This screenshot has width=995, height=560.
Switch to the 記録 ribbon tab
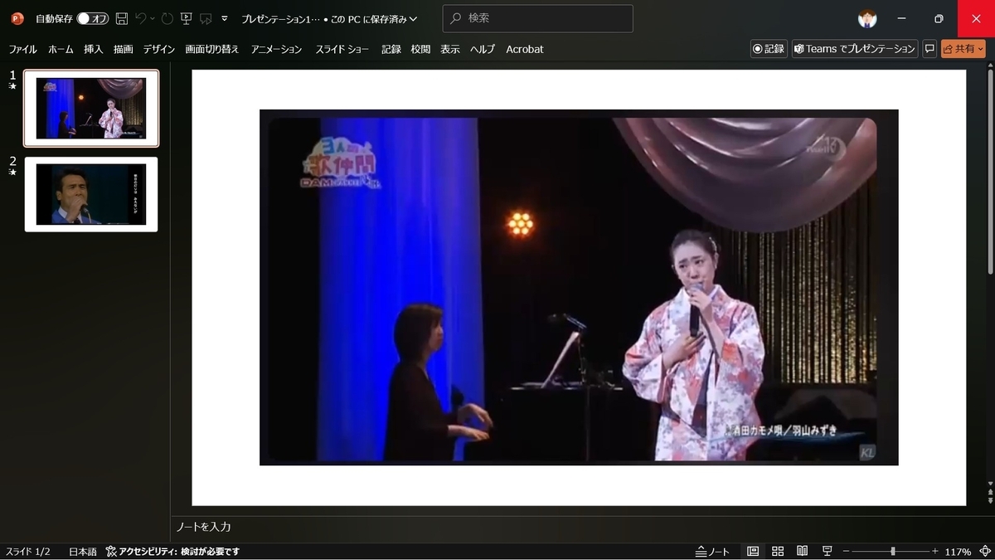click(x=391, y=49)
